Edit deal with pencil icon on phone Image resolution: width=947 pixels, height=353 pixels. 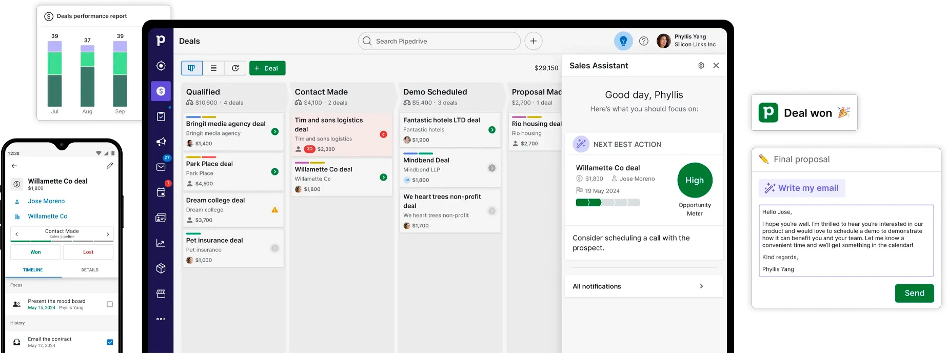click(x=109, y=166)
